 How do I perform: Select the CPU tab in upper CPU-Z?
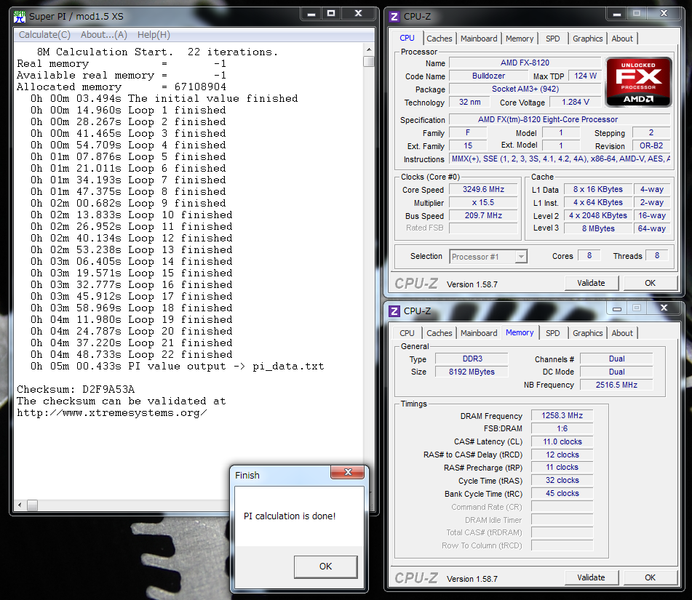click(407, 39)
